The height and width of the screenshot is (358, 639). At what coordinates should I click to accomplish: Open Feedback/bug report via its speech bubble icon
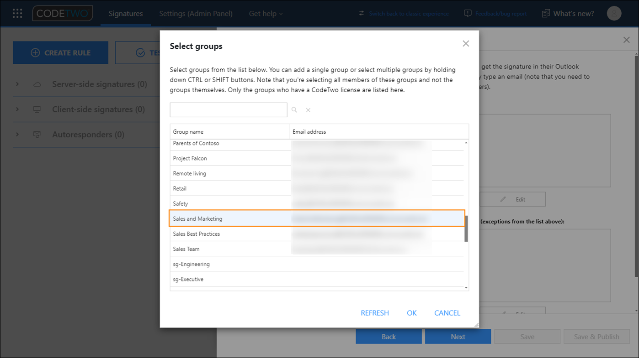pyautogui.click(x=467, y=13)
